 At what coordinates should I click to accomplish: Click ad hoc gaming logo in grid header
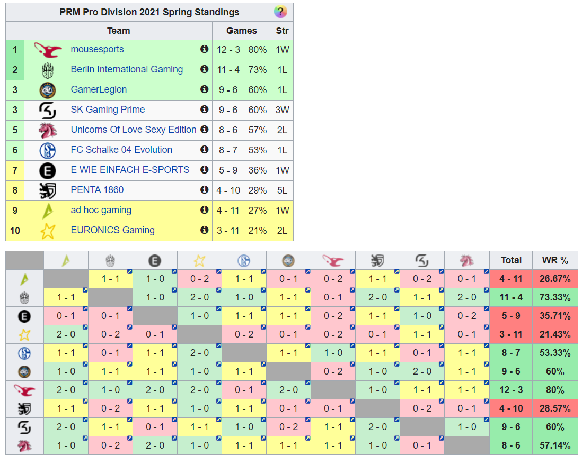tap(66, 260)
